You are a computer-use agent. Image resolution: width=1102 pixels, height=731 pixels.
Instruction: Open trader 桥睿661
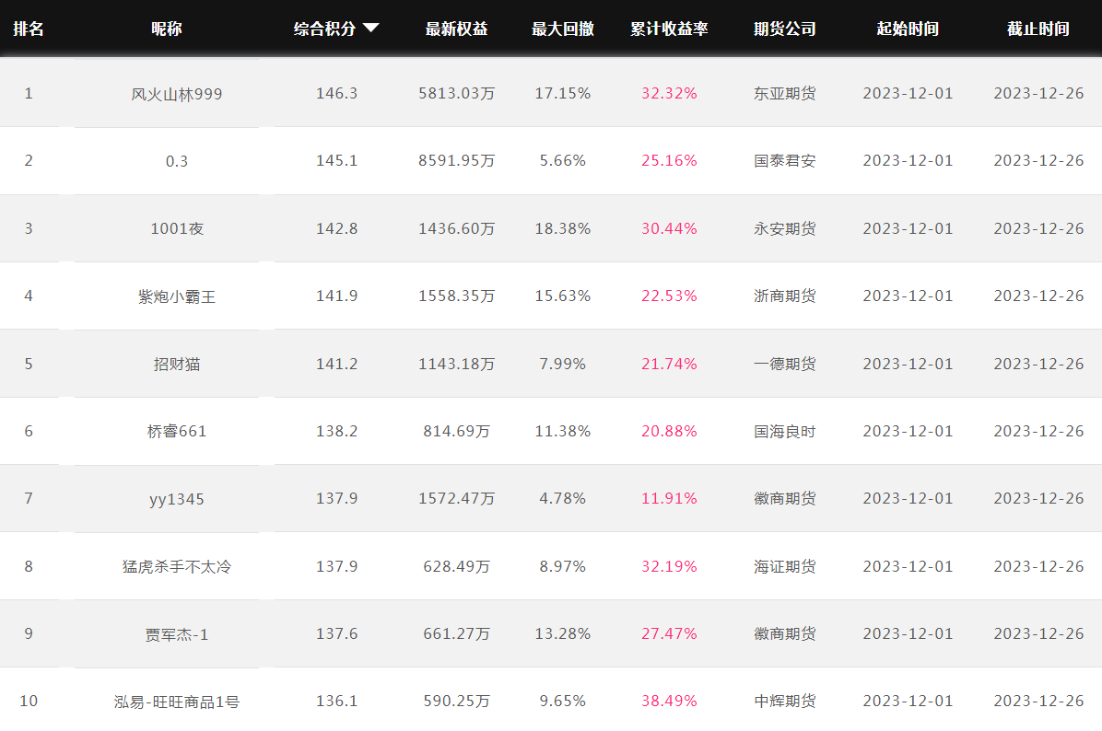176,431
